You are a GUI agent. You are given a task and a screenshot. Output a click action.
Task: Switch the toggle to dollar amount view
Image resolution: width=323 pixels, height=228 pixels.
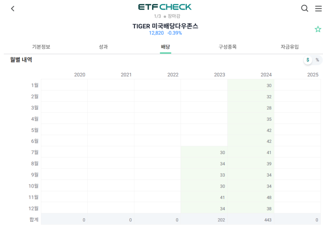click(x=308, y=60)
